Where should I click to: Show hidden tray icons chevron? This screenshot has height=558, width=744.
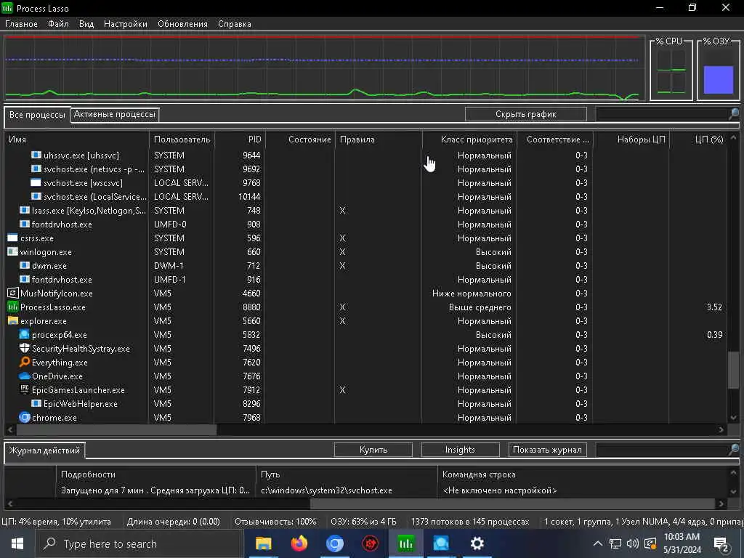tap(598, 543)
